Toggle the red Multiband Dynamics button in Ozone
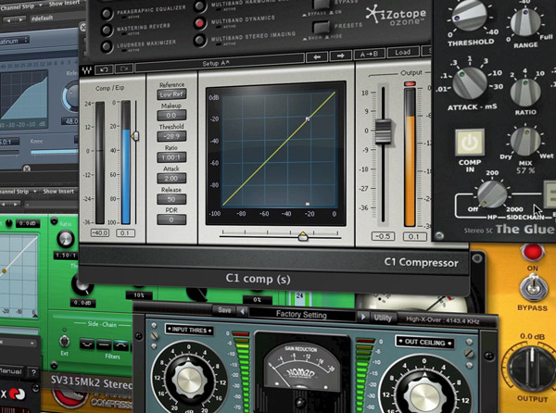The image size is (556, 413). click(199, 23)
